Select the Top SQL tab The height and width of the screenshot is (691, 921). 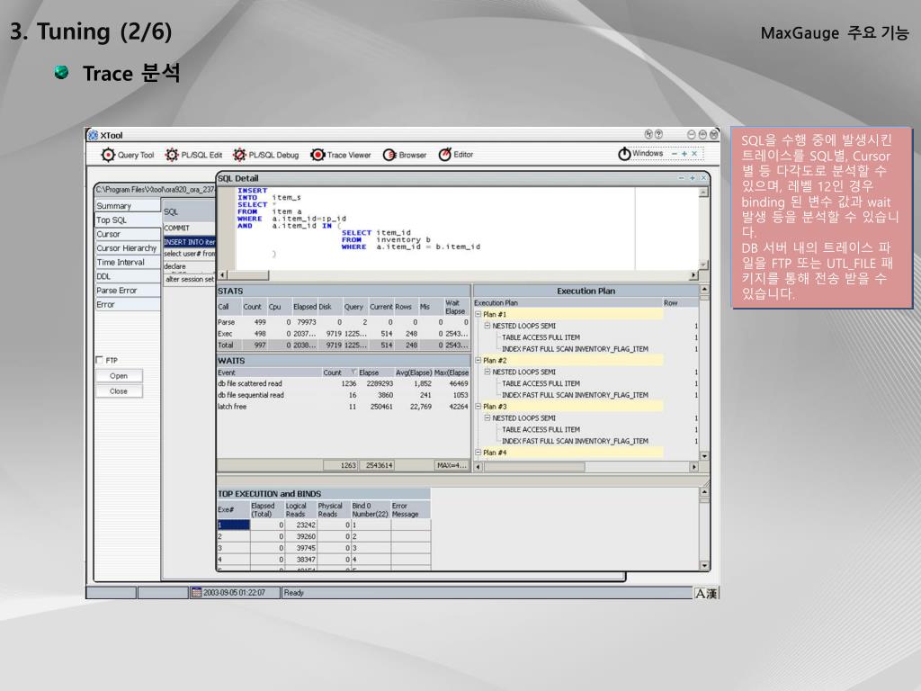tap(128, 220)
